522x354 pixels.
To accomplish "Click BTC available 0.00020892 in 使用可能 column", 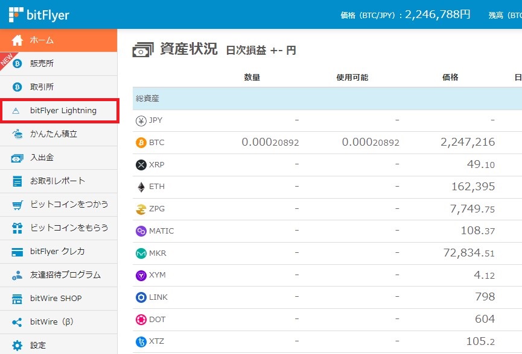I will (x=371, y=142).
